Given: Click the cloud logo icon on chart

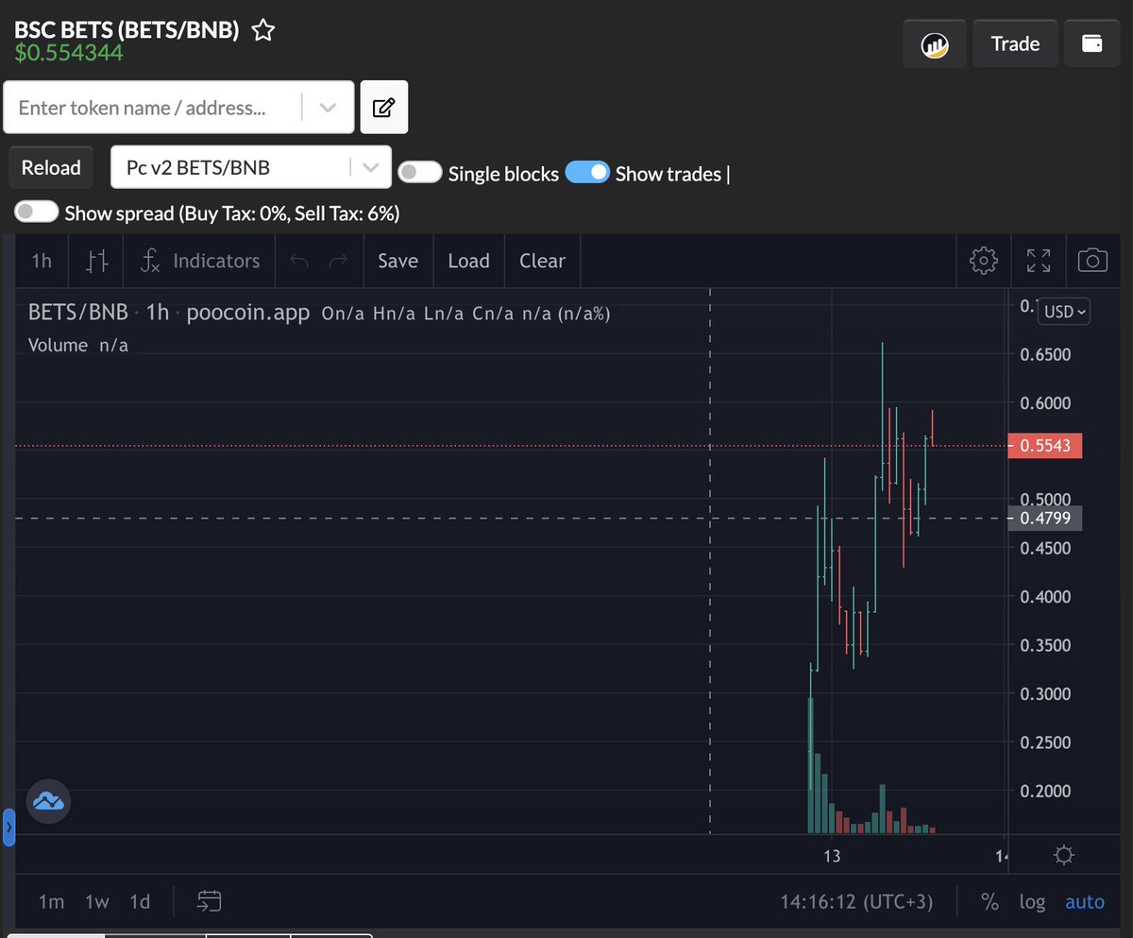Looking at the screenshot, I should [48, 803].
